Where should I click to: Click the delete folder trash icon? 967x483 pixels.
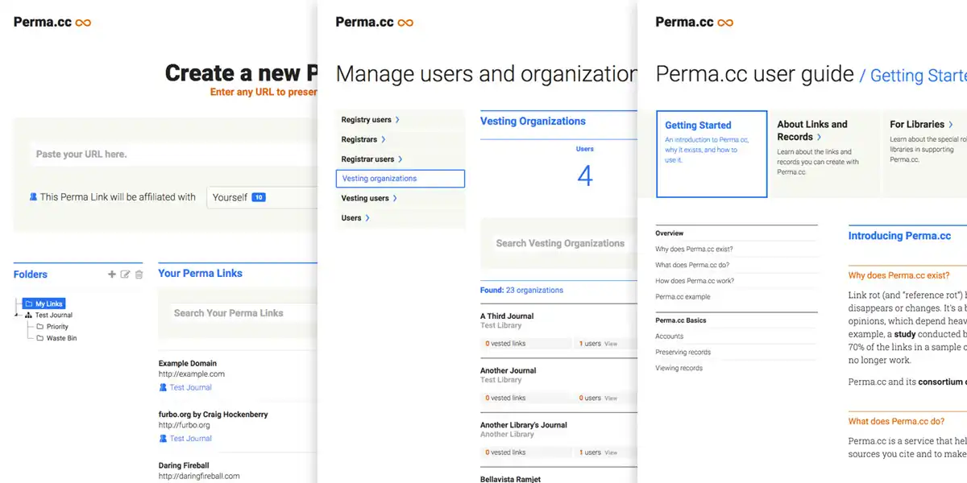click(x=139, y=275)
